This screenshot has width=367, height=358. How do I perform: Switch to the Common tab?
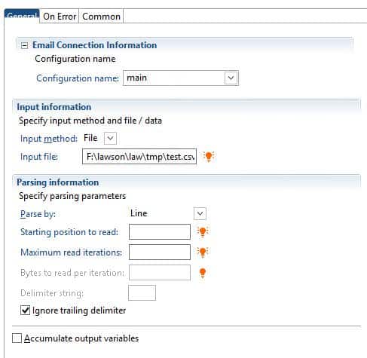coord(101,17)
